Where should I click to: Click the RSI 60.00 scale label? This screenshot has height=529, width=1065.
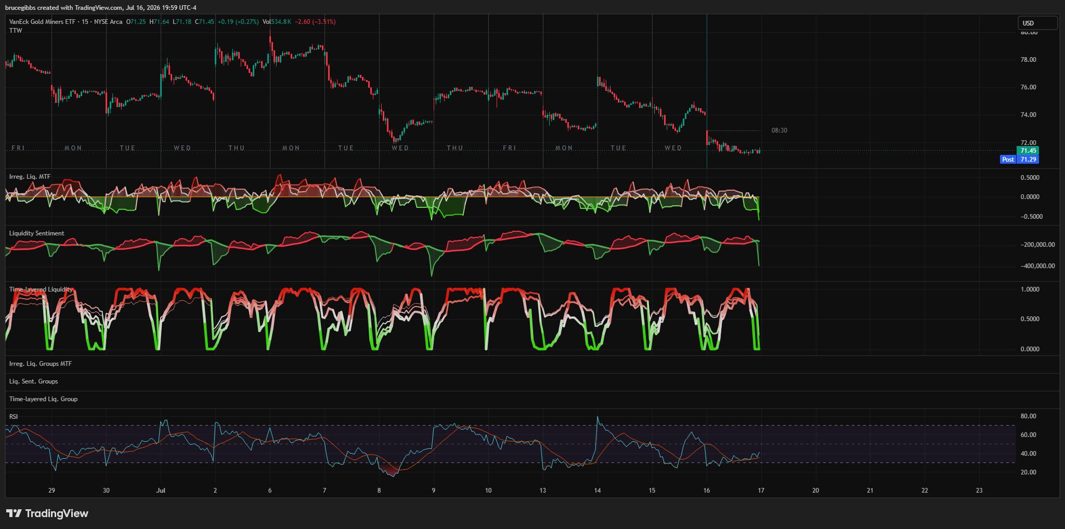tap(1029, 435)
